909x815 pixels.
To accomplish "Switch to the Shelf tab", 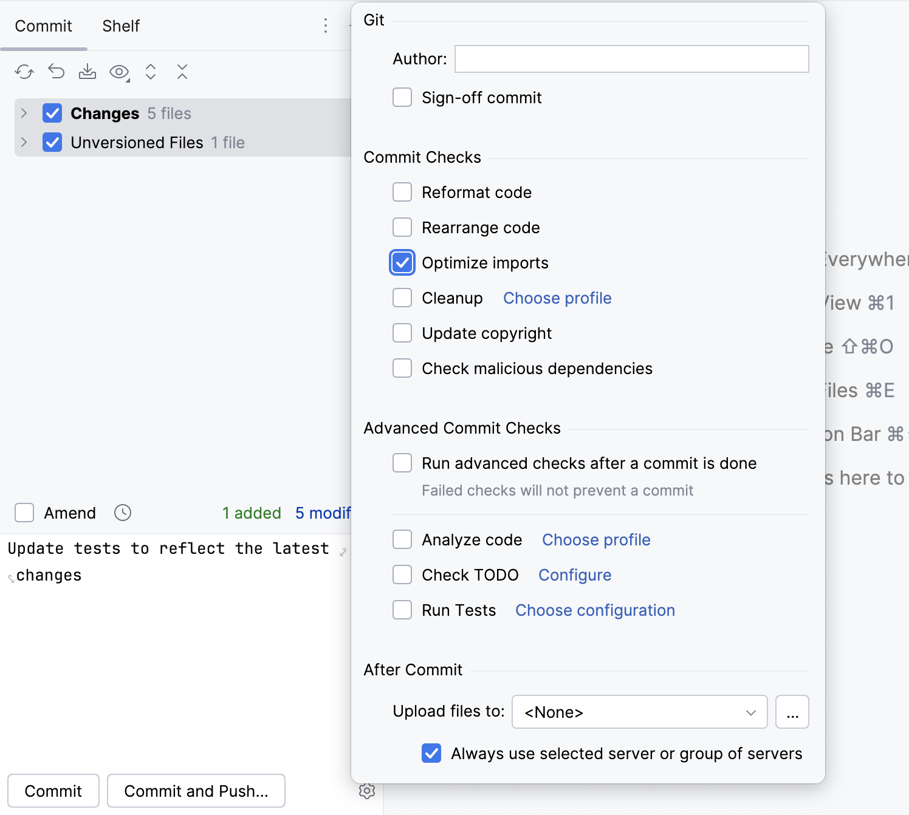I will [120, 26].
